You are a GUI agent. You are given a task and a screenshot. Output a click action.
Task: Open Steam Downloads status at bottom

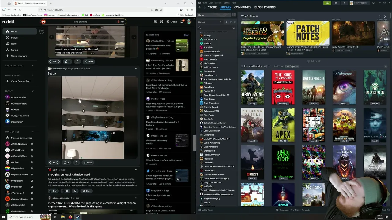293,210
